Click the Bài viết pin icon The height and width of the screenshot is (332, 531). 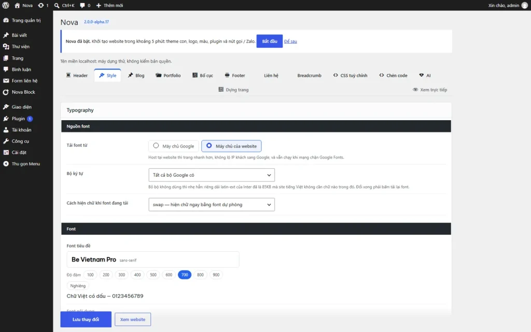point(6,35)
